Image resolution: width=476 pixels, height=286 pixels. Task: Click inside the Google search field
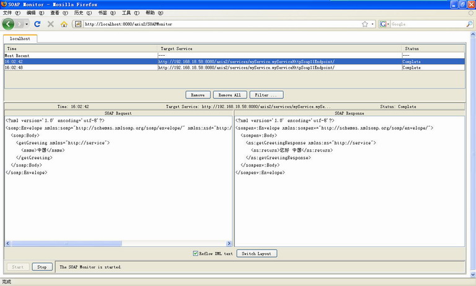[428, 24]
